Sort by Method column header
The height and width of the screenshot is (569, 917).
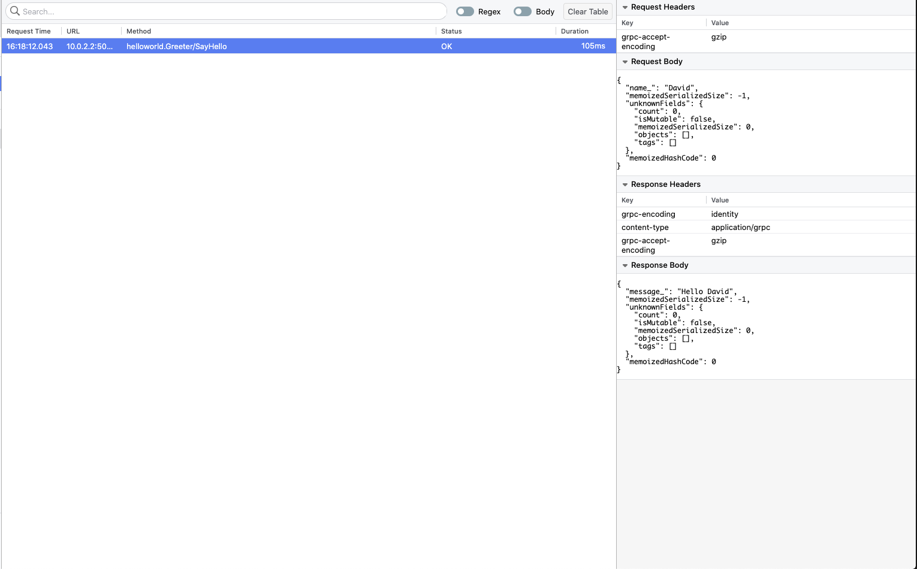(138, 31)
